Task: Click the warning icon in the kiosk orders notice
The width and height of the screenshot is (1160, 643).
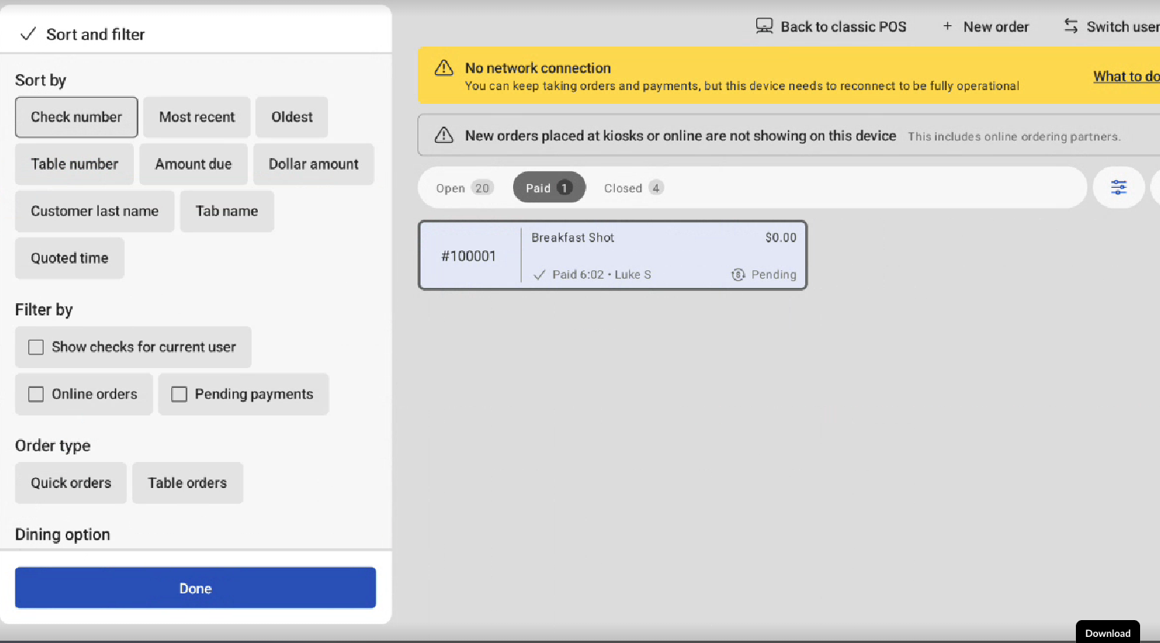Action: [444, 136]
